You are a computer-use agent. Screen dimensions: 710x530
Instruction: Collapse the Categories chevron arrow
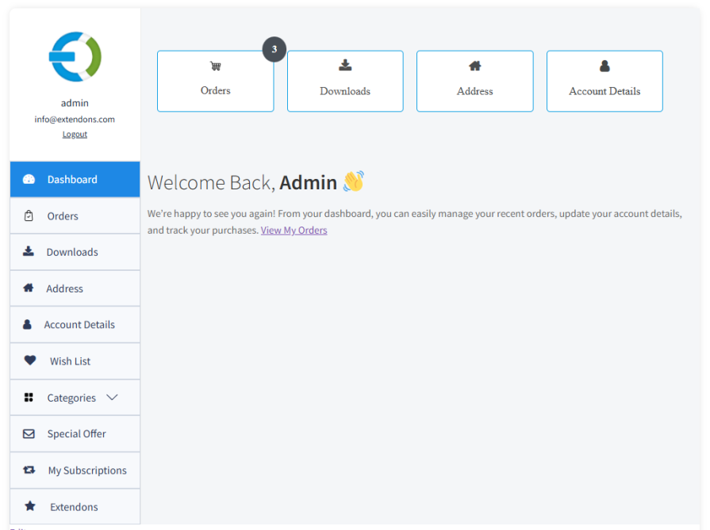pos(111,397)
